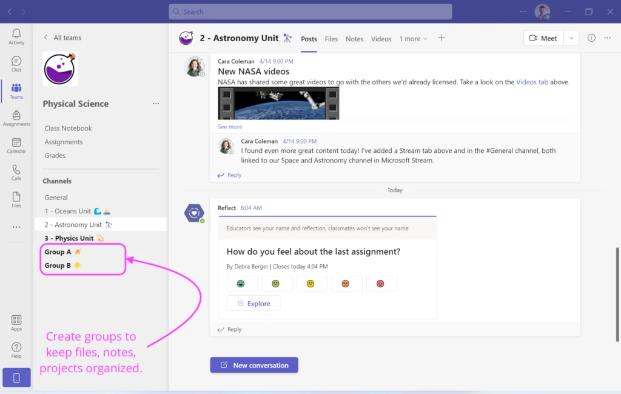Open the Chat section
The height and width of the screenshot is (394, 621).
16,63
